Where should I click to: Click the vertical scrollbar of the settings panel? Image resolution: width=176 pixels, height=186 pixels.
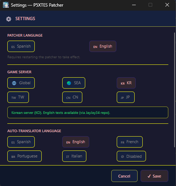pyautogui.click(x=175, y=90)
